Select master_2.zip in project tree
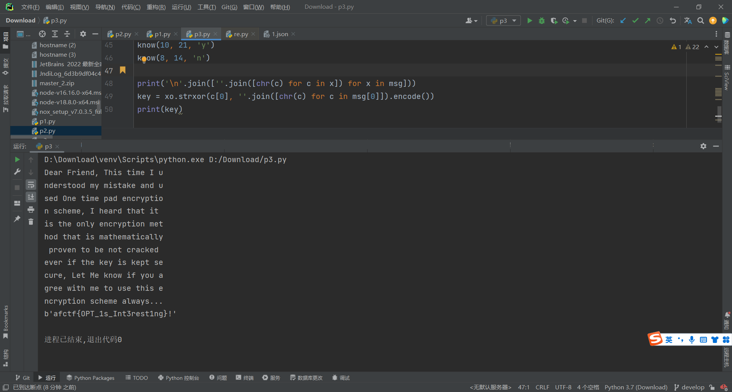The width and height of the screenshot is (732, 392). coord(57,83)
